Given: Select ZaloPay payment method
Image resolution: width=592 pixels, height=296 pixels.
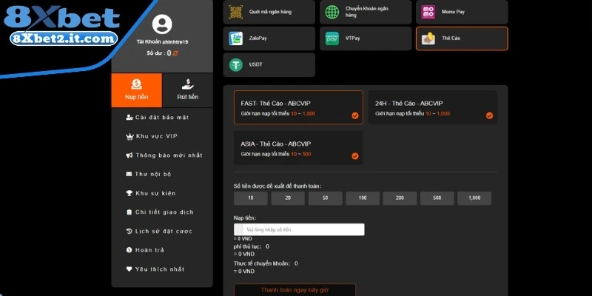Looking at the screenshot, I should [269, 38].
